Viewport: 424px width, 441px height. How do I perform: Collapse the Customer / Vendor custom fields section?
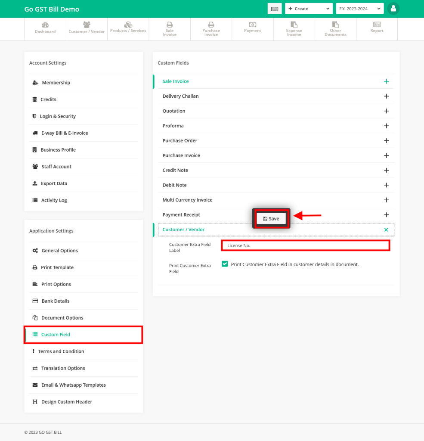click(x=386, y=230)
